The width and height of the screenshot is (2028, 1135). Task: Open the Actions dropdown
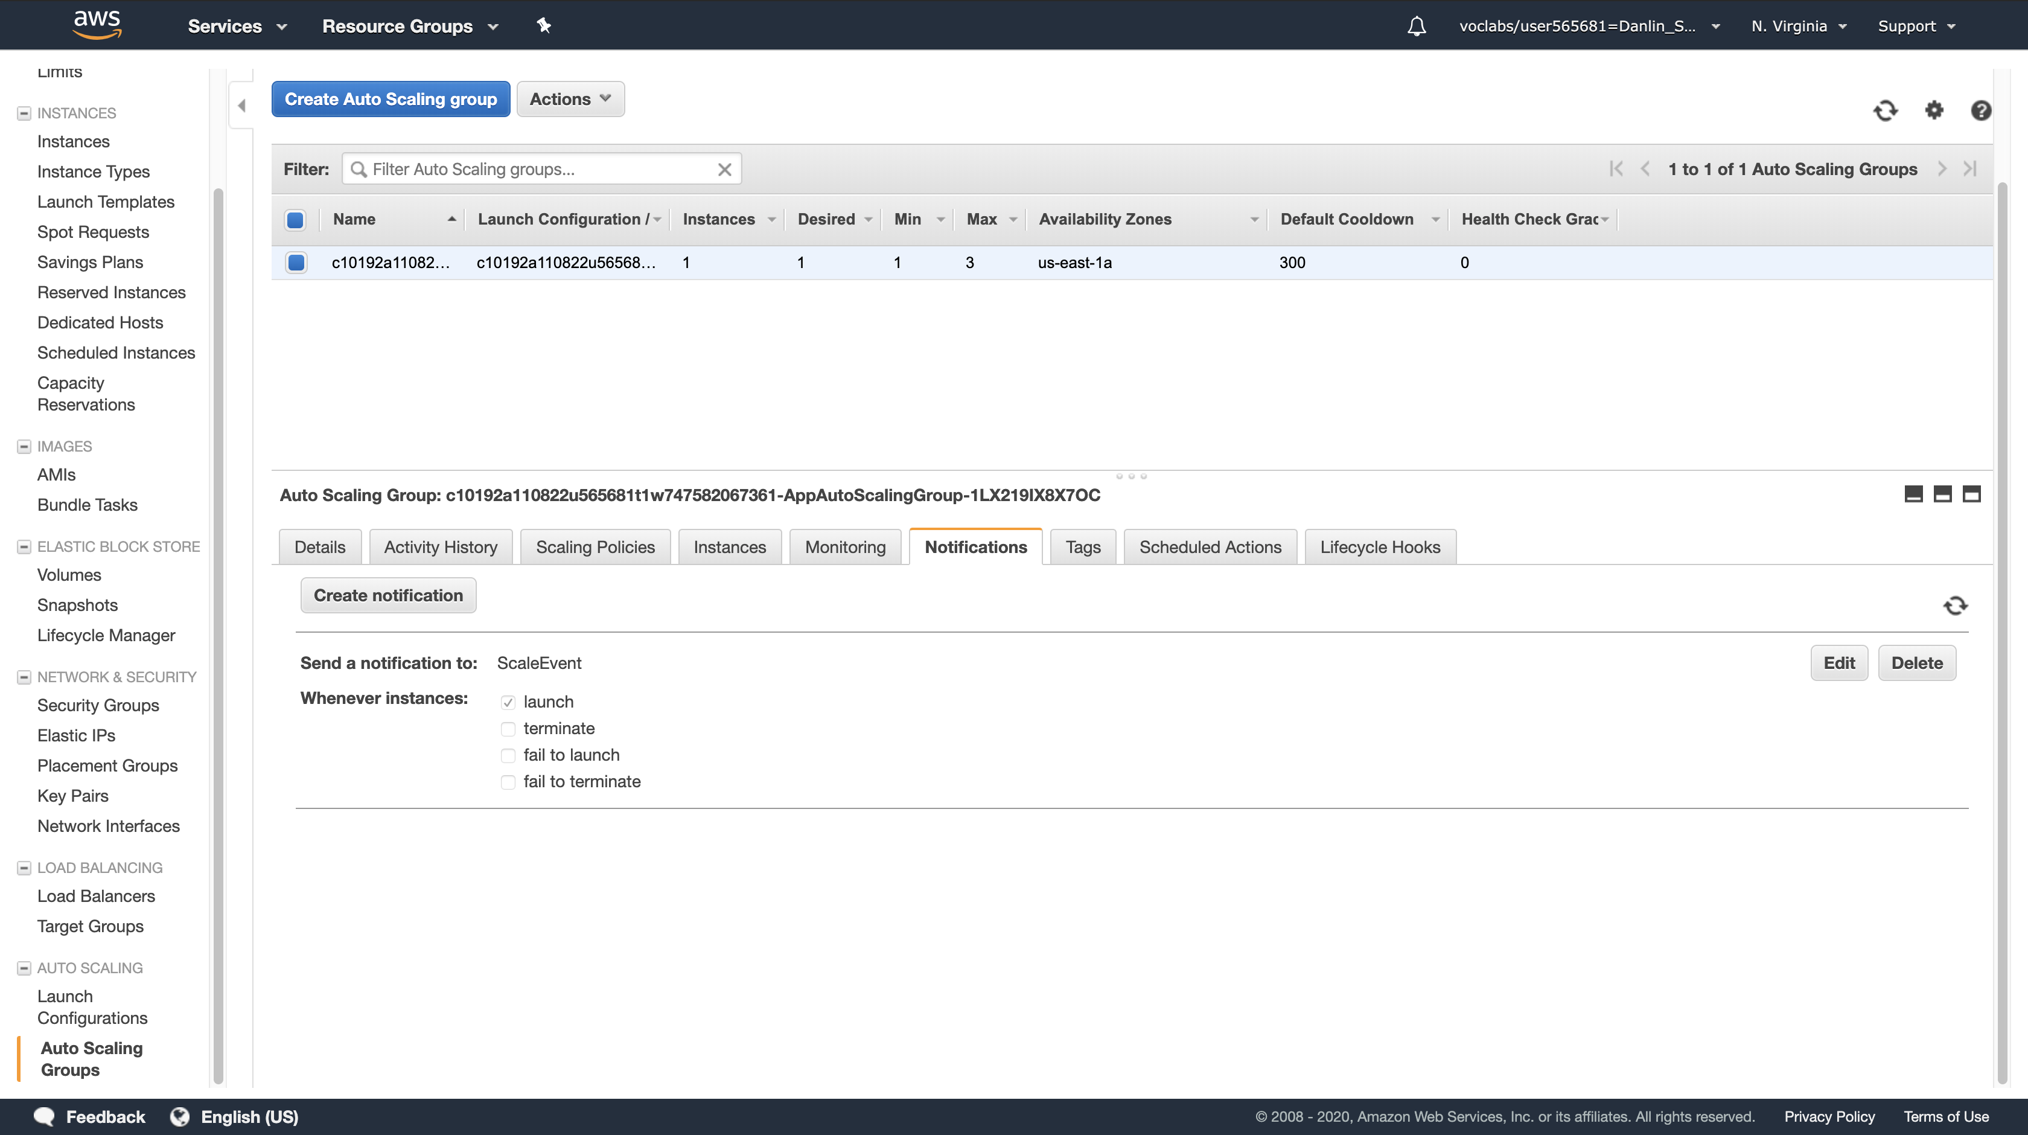(570, 99)
